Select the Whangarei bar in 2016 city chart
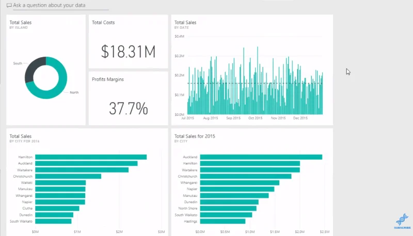 pyautogui.click(x=60, y=195)
